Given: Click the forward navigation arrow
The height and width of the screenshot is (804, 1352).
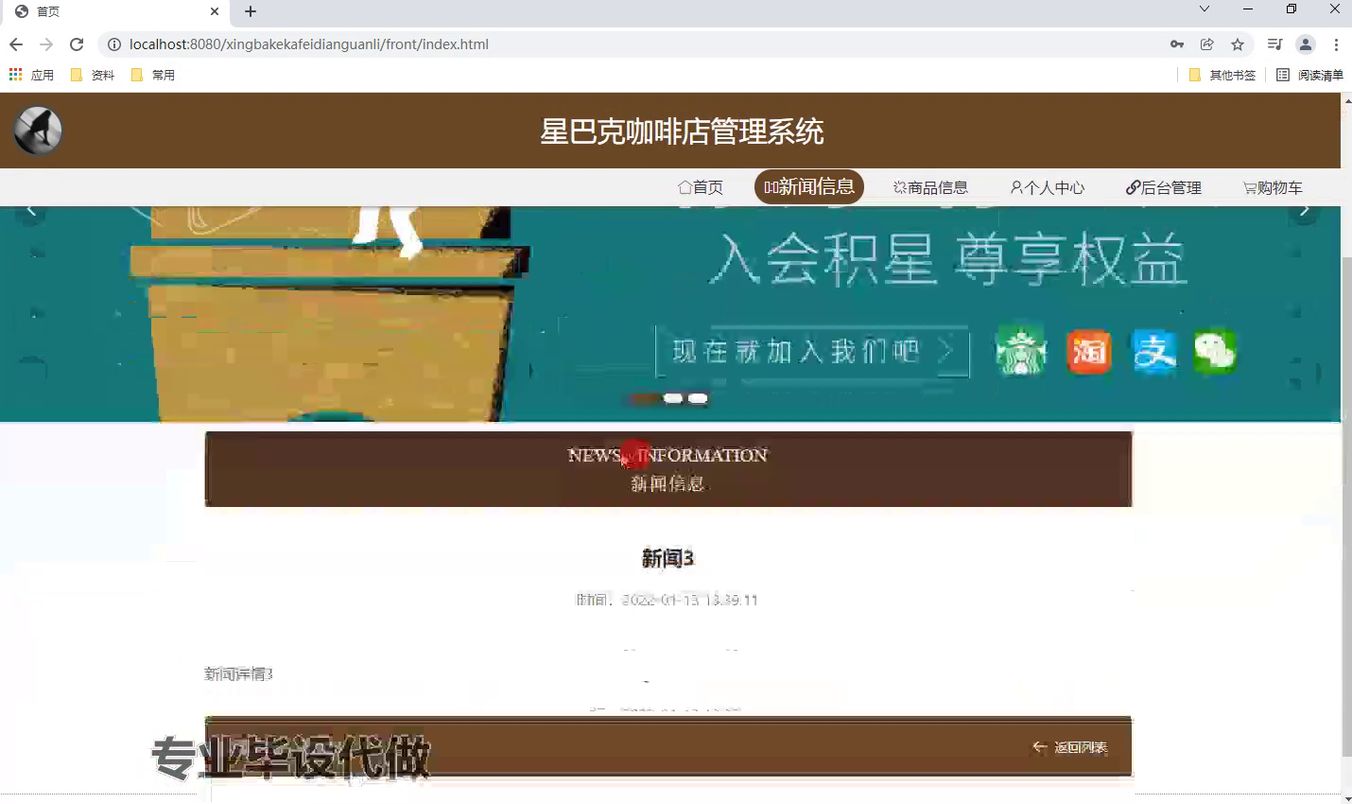Looking at the screenshot, I should tap(46, 44).
